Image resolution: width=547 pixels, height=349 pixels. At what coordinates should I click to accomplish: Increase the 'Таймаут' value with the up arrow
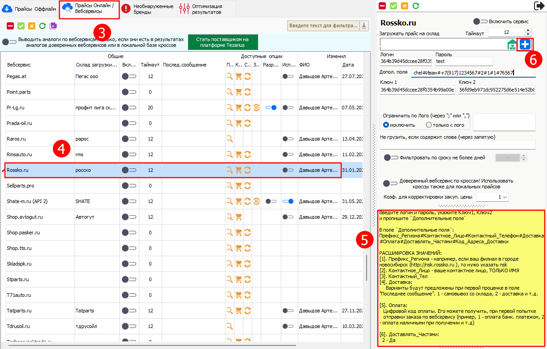(528, 30)
